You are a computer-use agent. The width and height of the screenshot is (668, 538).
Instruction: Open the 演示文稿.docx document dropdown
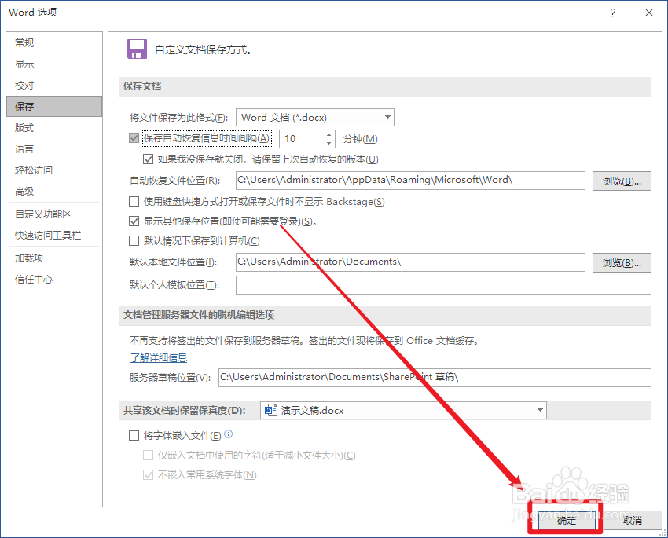403,410
